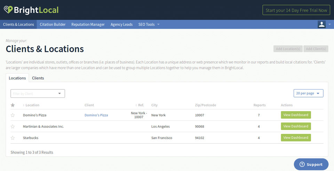Open the Support chat button
This screenshot has width=334, height=171.
click(x=311, y=164)
